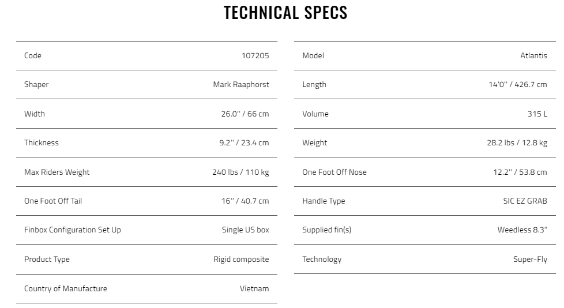564x308 pixels.
Task: Select the Weedless 8.3" fin value
Action: (522, 230)
